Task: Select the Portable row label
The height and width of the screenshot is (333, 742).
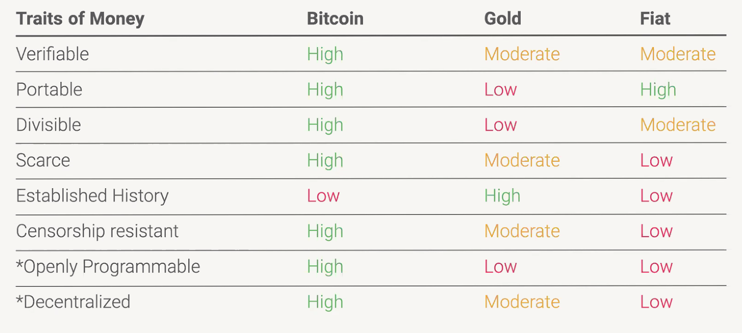Action: pyautogui.click(x=49, y=89)
